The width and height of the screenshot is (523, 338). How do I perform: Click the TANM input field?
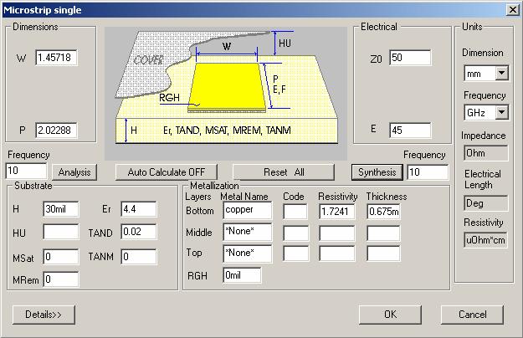(x=139, y=257)
